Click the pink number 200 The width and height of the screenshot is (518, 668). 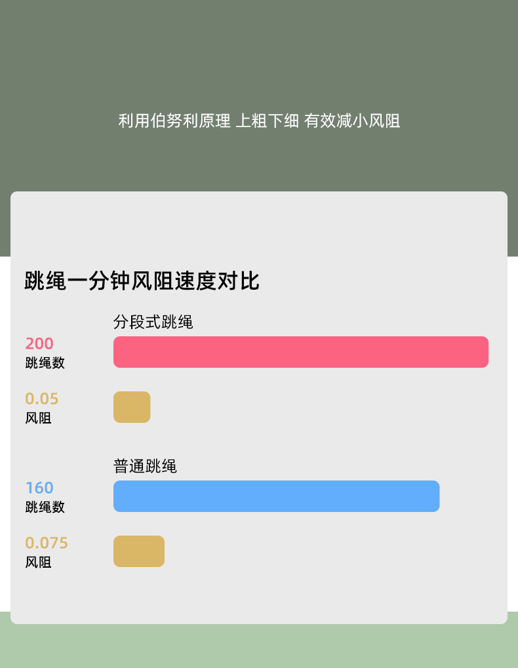[x=39, y=344]
